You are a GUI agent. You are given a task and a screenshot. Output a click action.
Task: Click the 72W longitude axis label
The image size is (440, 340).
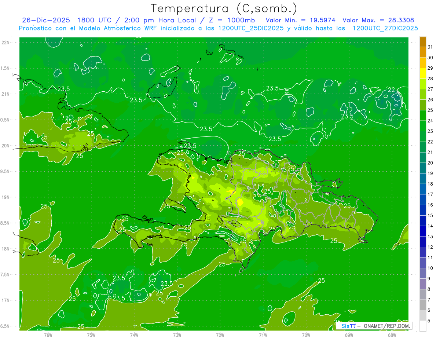220,335
